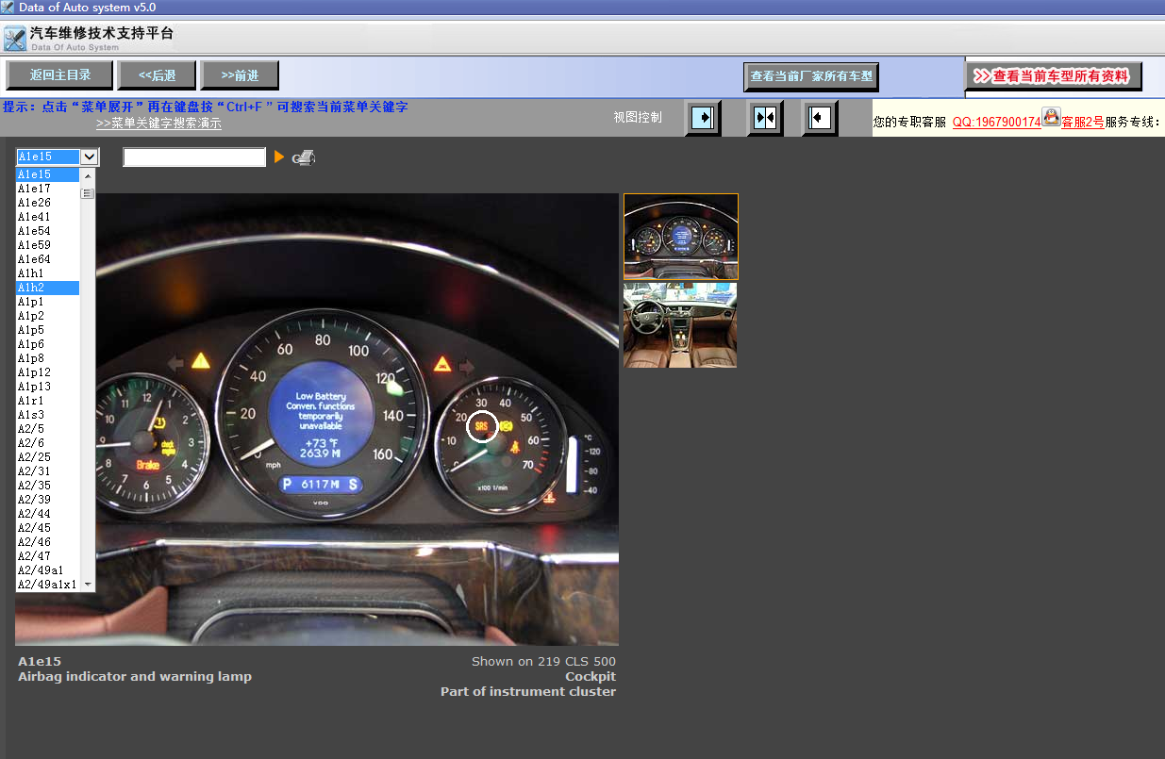1165x759 pixels.
Task: Select A2/49a1 in the list
Action: point(48,570)
